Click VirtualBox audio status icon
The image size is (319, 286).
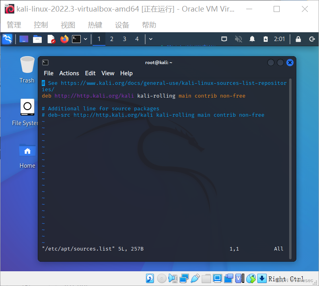(173, 278)
